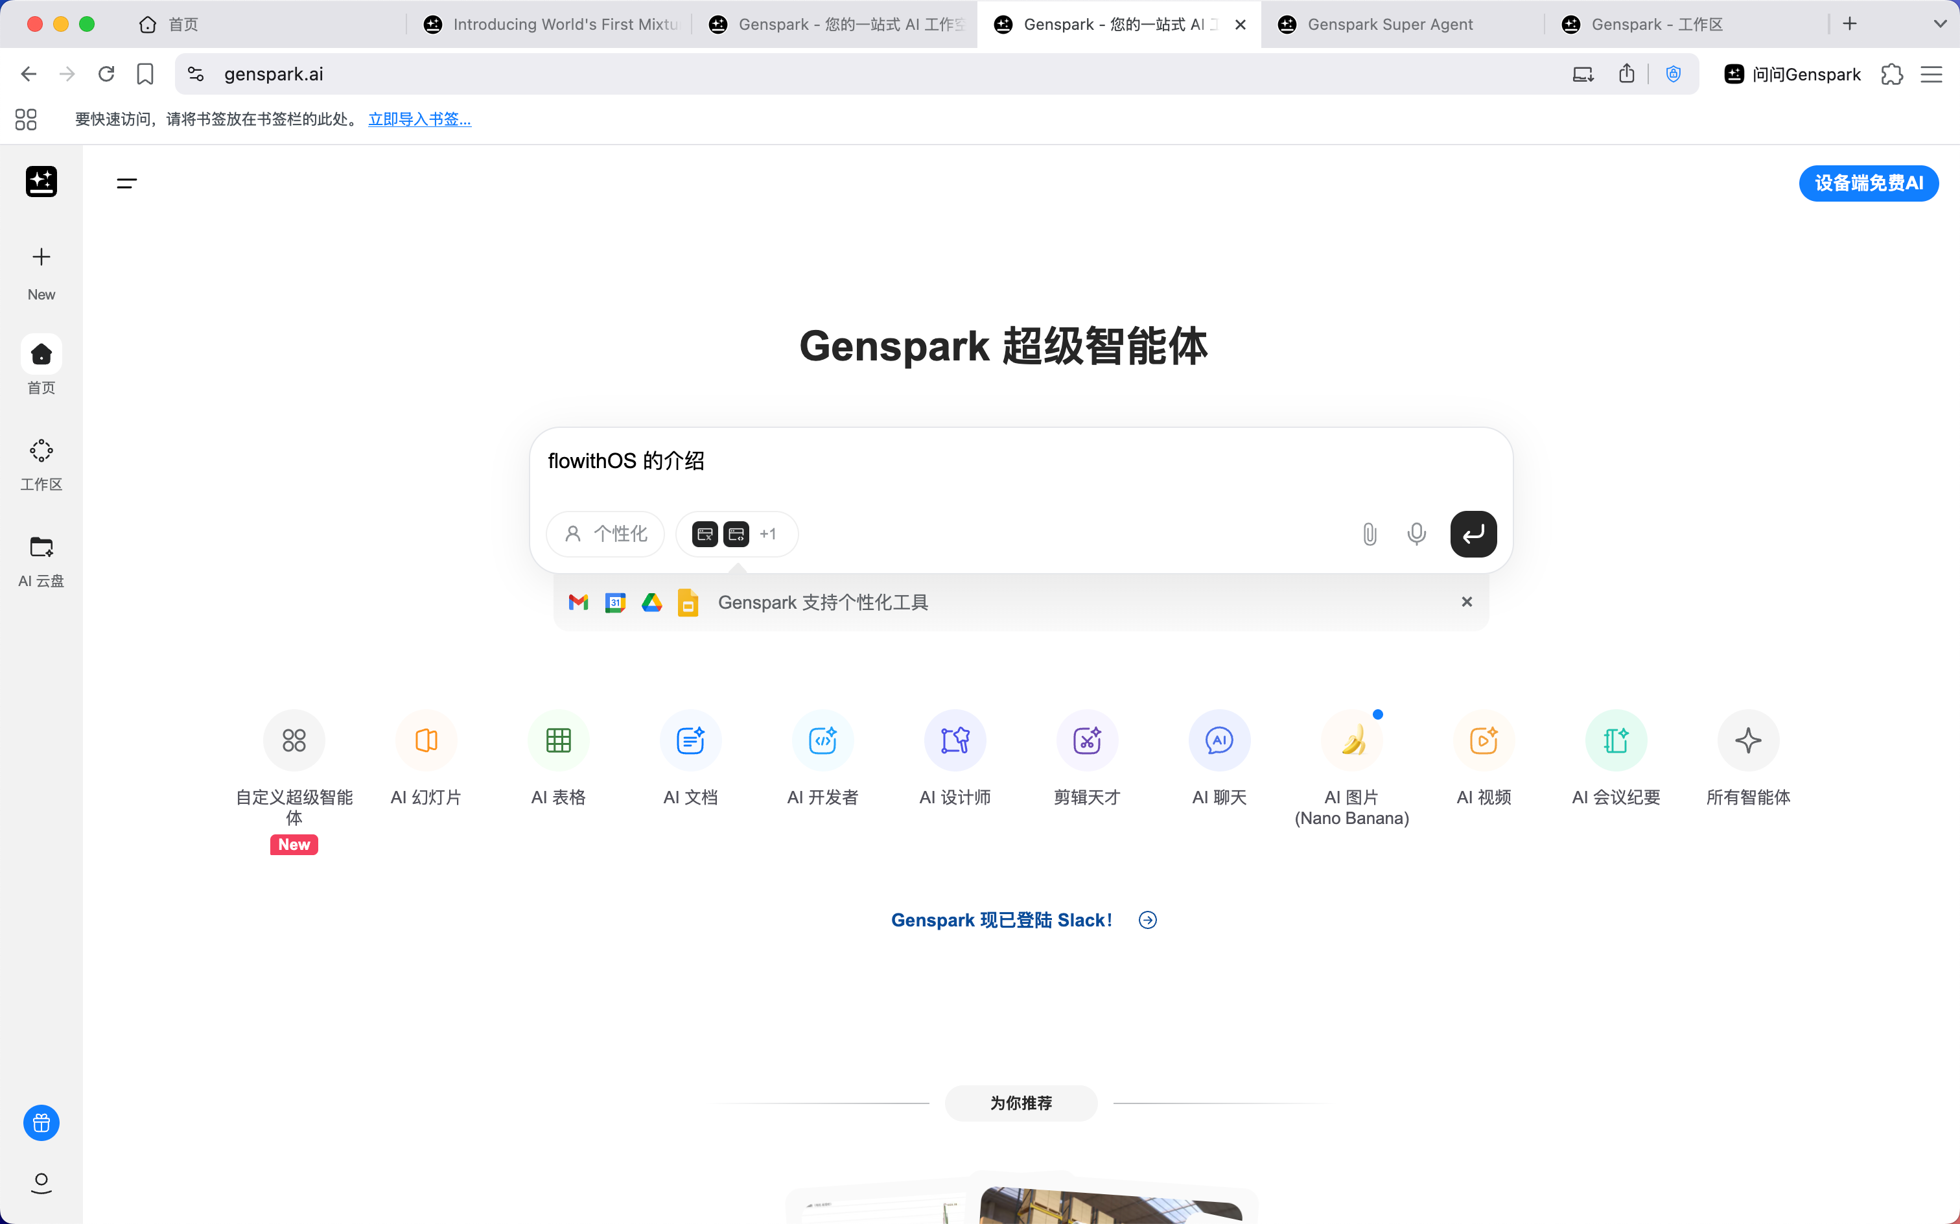
Task: Click the 设备端免费AI button
Action: pos(1869,183)
